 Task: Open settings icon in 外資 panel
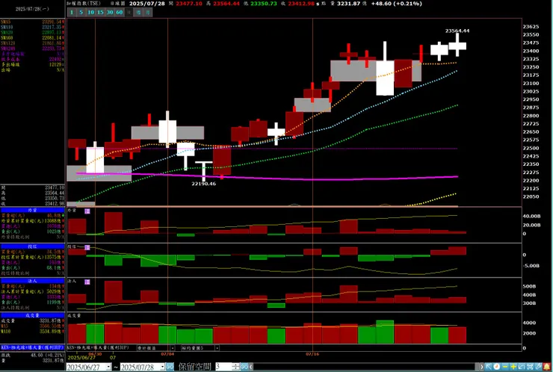pyautogui.click(x=87, y=211)
